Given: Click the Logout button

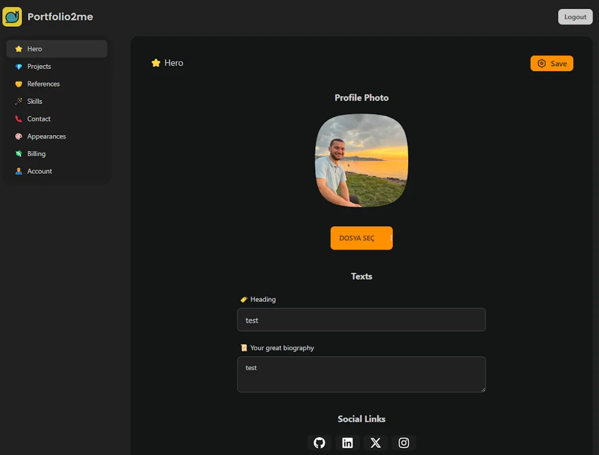Looking at the screenshot, I should pos(575,17).
